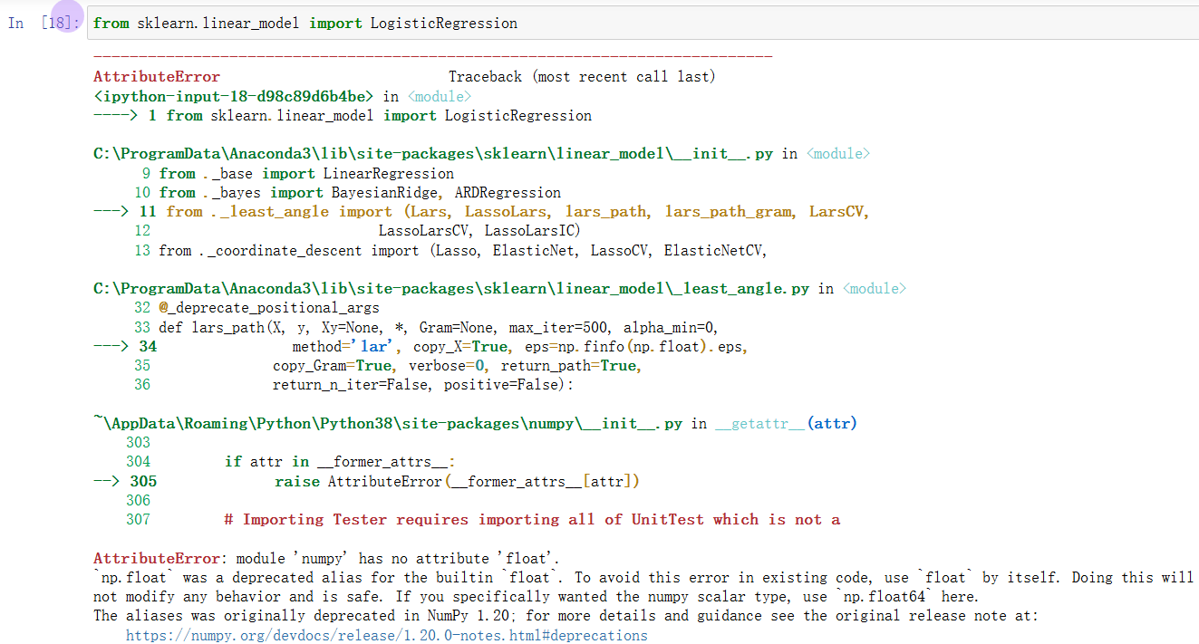1199x644 pixels.
Task: Select the AttributeError traceback header
Action: coord(156,76)
